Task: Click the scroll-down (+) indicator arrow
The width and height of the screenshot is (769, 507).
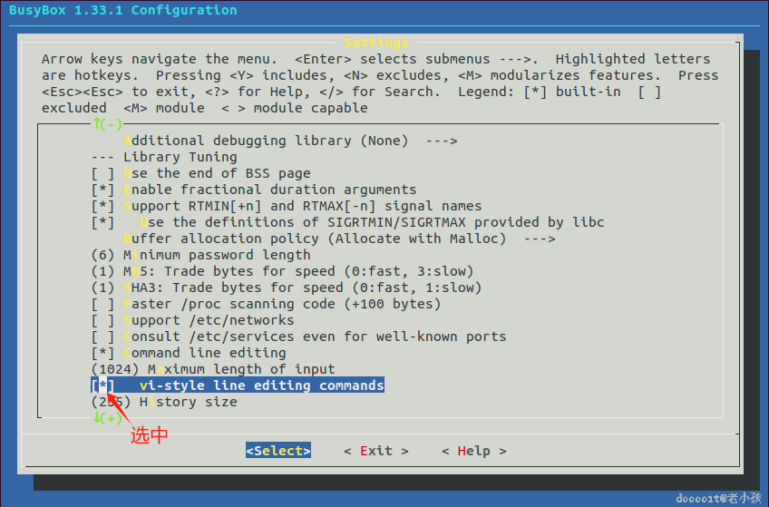Action: point(107,418)
